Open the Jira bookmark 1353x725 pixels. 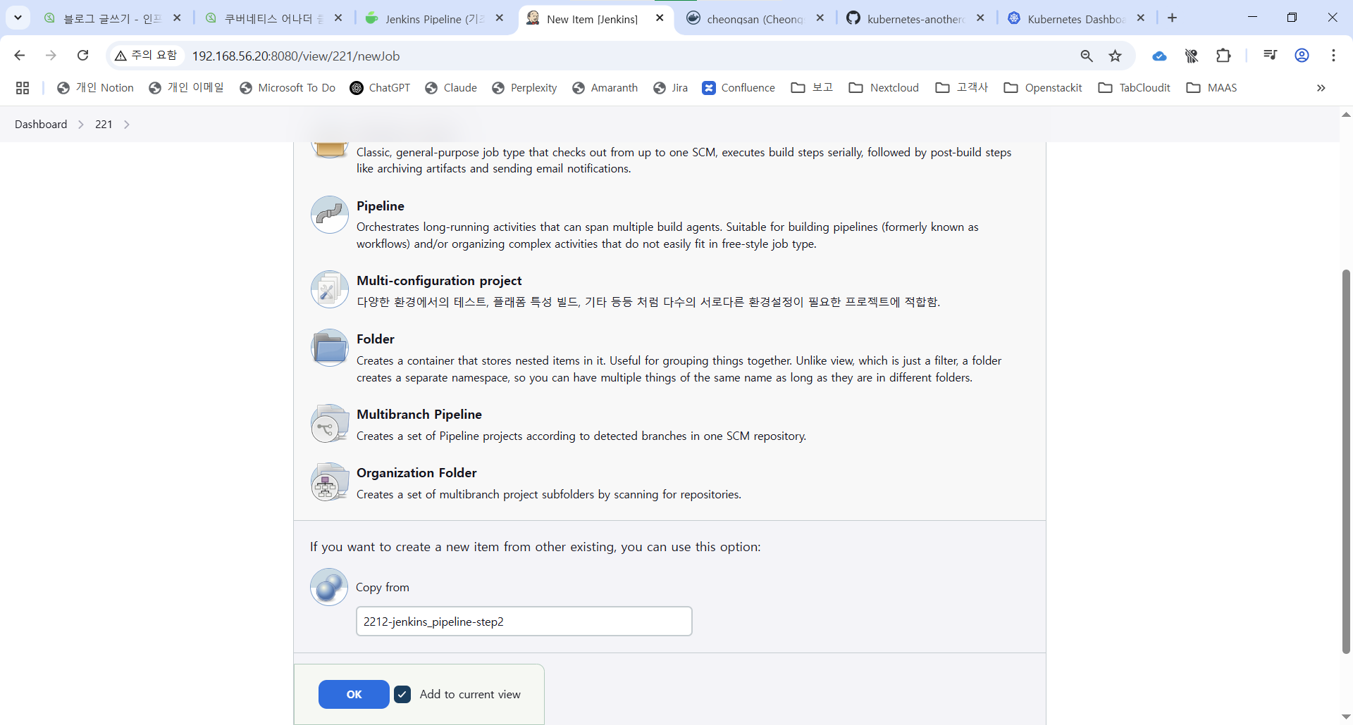(x=670, y=88)
